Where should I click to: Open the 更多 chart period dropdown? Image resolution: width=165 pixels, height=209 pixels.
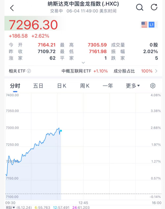coord(133,86)
